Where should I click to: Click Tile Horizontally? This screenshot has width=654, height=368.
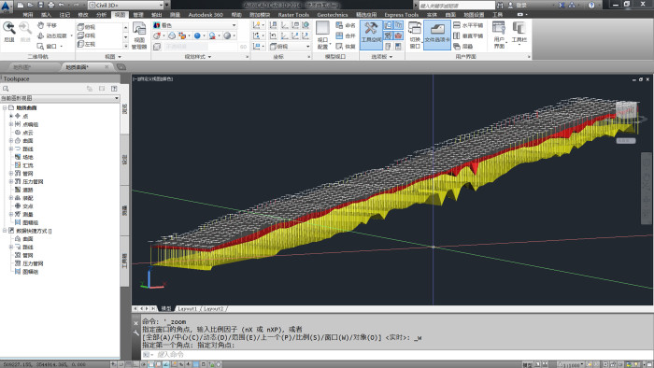point(468,25)
